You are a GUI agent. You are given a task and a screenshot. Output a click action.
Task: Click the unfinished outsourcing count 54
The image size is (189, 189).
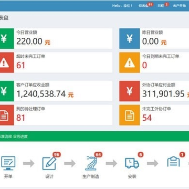[146, 118]
